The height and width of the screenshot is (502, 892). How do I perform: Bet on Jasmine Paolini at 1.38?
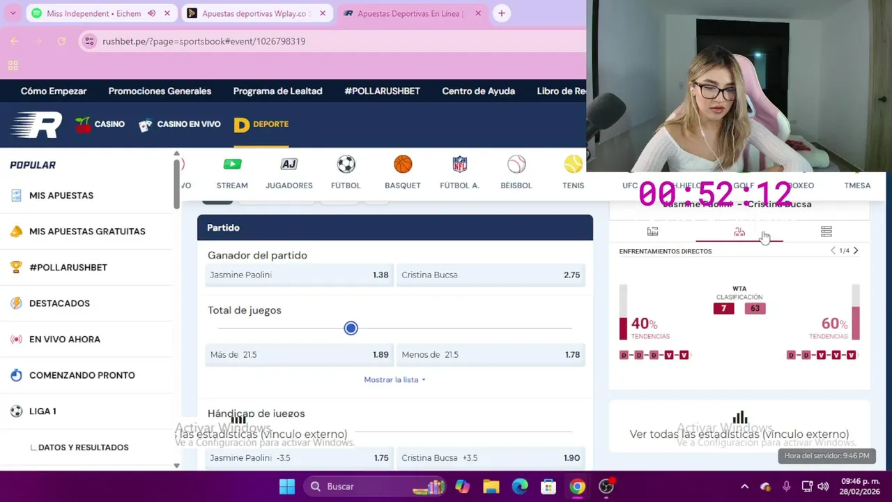299,275
